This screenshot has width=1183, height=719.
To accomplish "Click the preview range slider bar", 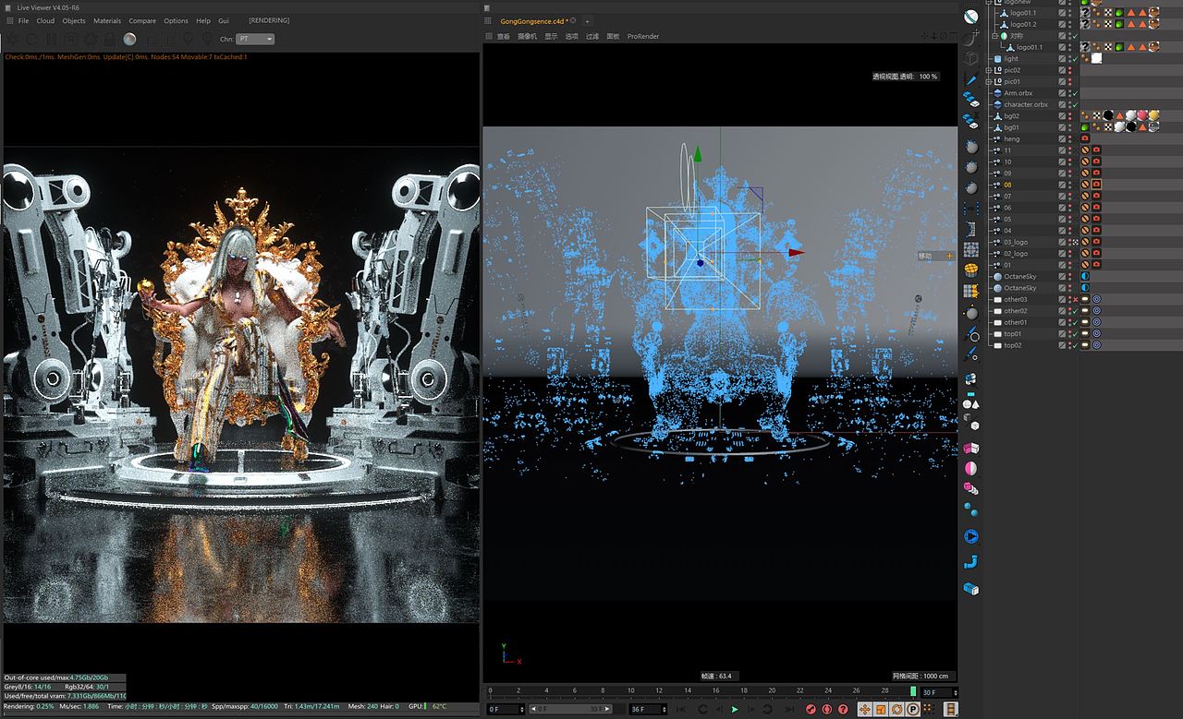I will point(569,709).
